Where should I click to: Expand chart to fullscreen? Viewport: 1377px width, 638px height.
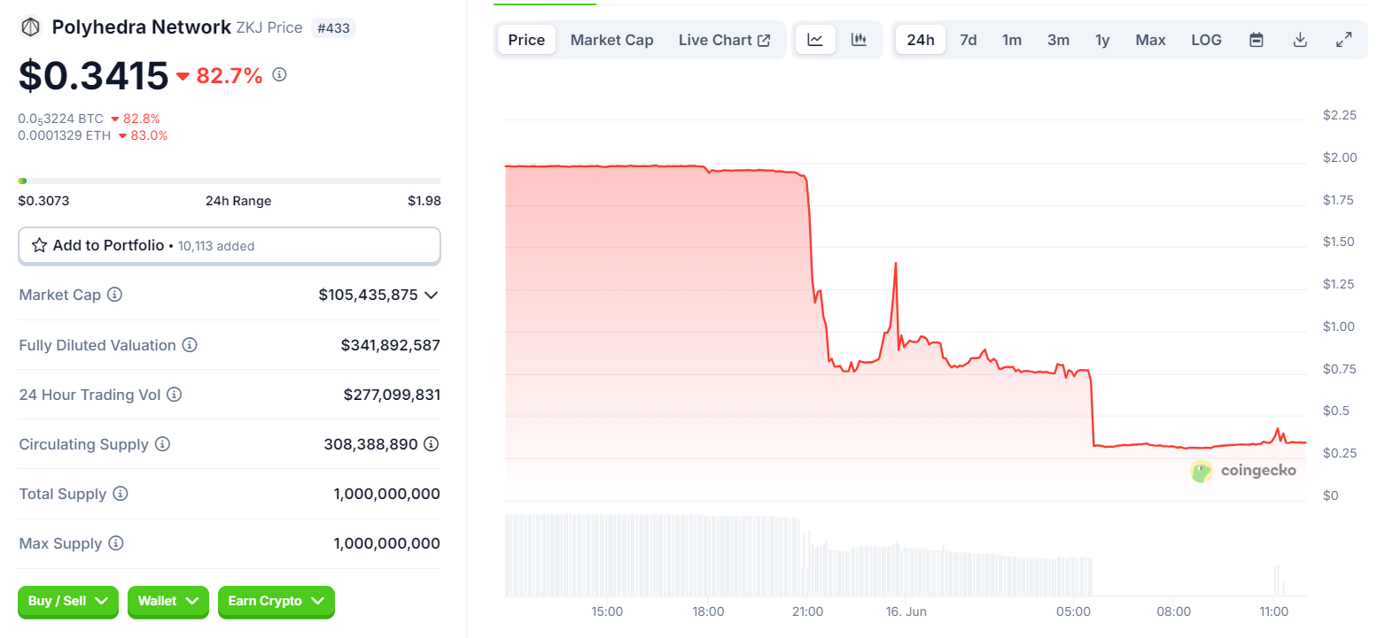[x=1343, y=40]
